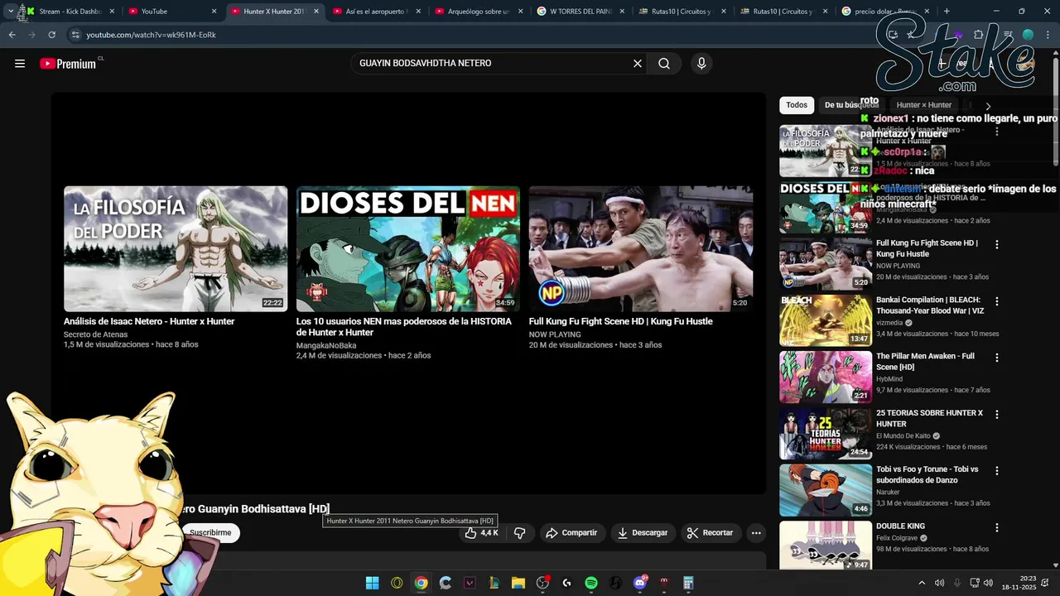Dislike the video with thumbs-down
The image size is (1060, 596).
(x=520, y=533)
